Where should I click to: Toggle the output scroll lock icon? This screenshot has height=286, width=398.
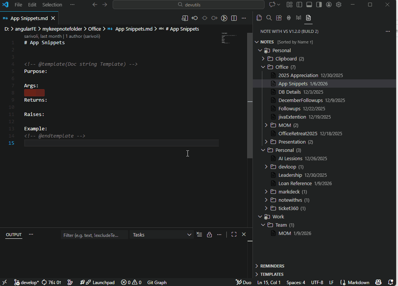pos(209,235)
